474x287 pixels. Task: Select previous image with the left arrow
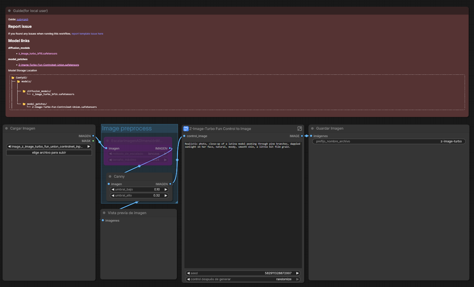(9, 147)
